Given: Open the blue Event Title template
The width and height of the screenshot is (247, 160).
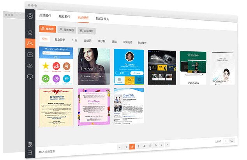Looking at the screenshot, I should click(129, 106).
